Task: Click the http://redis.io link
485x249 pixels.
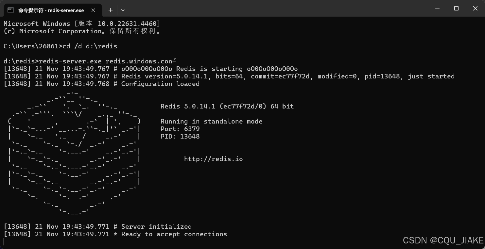Action: (214, 159)
